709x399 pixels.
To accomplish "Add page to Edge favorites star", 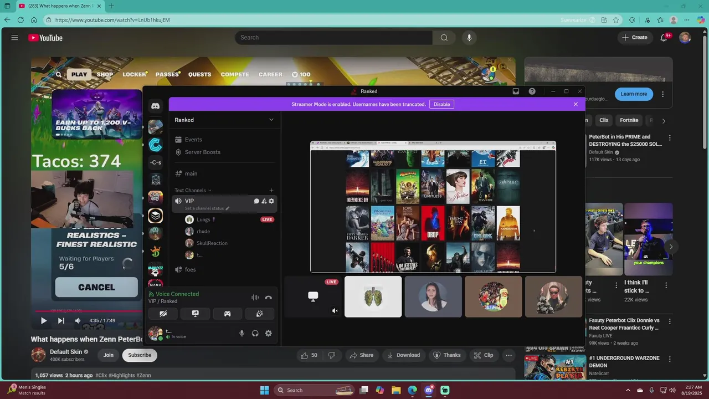I will pos(616,20).
